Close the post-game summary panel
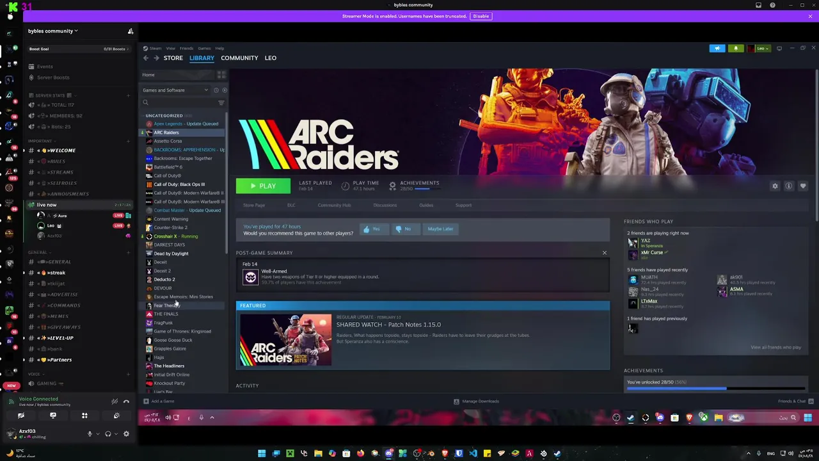The height and width of the screenshot is (461, 819). tap(604, 253)
